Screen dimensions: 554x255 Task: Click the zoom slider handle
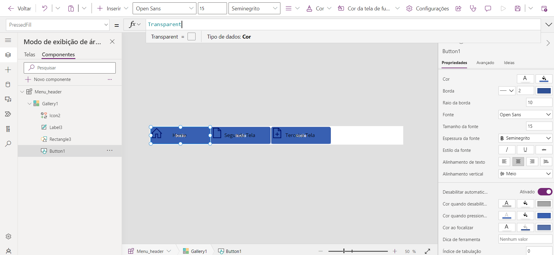(x=344, y=251)
